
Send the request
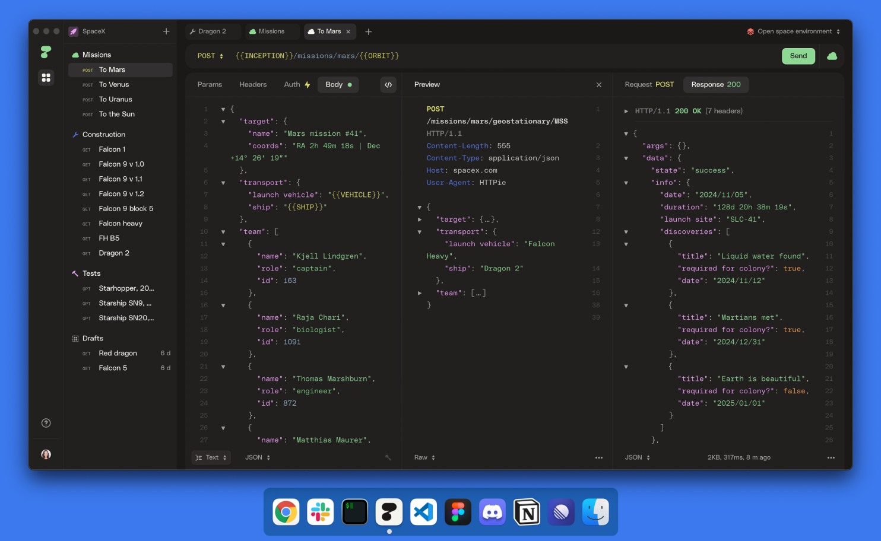point(798,56)
